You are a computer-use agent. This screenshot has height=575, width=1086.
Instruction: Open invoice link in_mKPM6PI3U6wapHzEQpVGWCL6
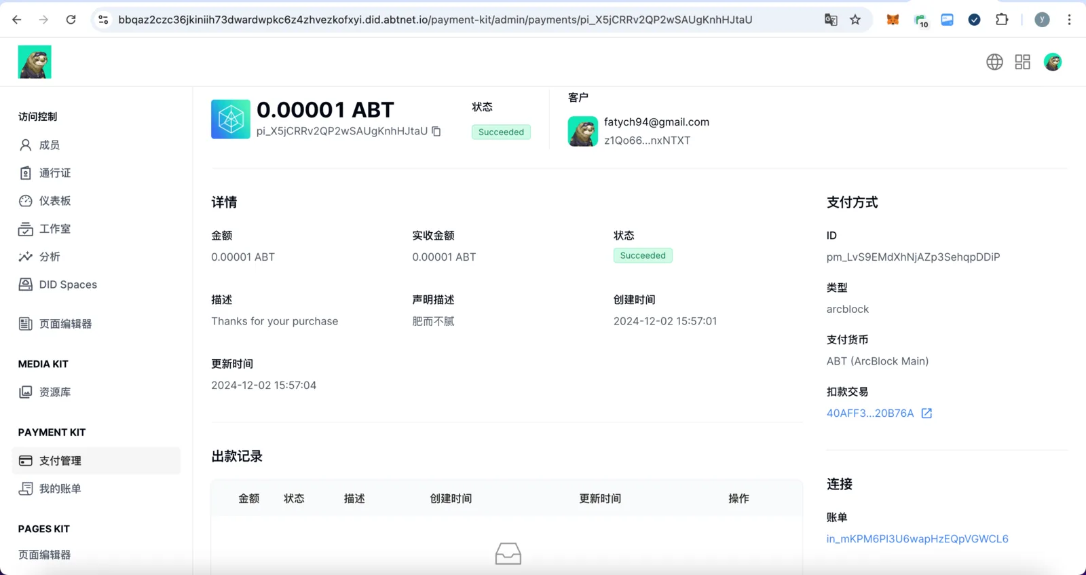pos(918,538)
